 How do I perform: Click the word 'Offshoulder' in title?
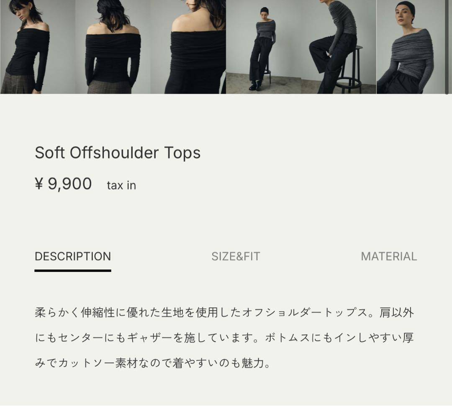click(x=114, y=153)
